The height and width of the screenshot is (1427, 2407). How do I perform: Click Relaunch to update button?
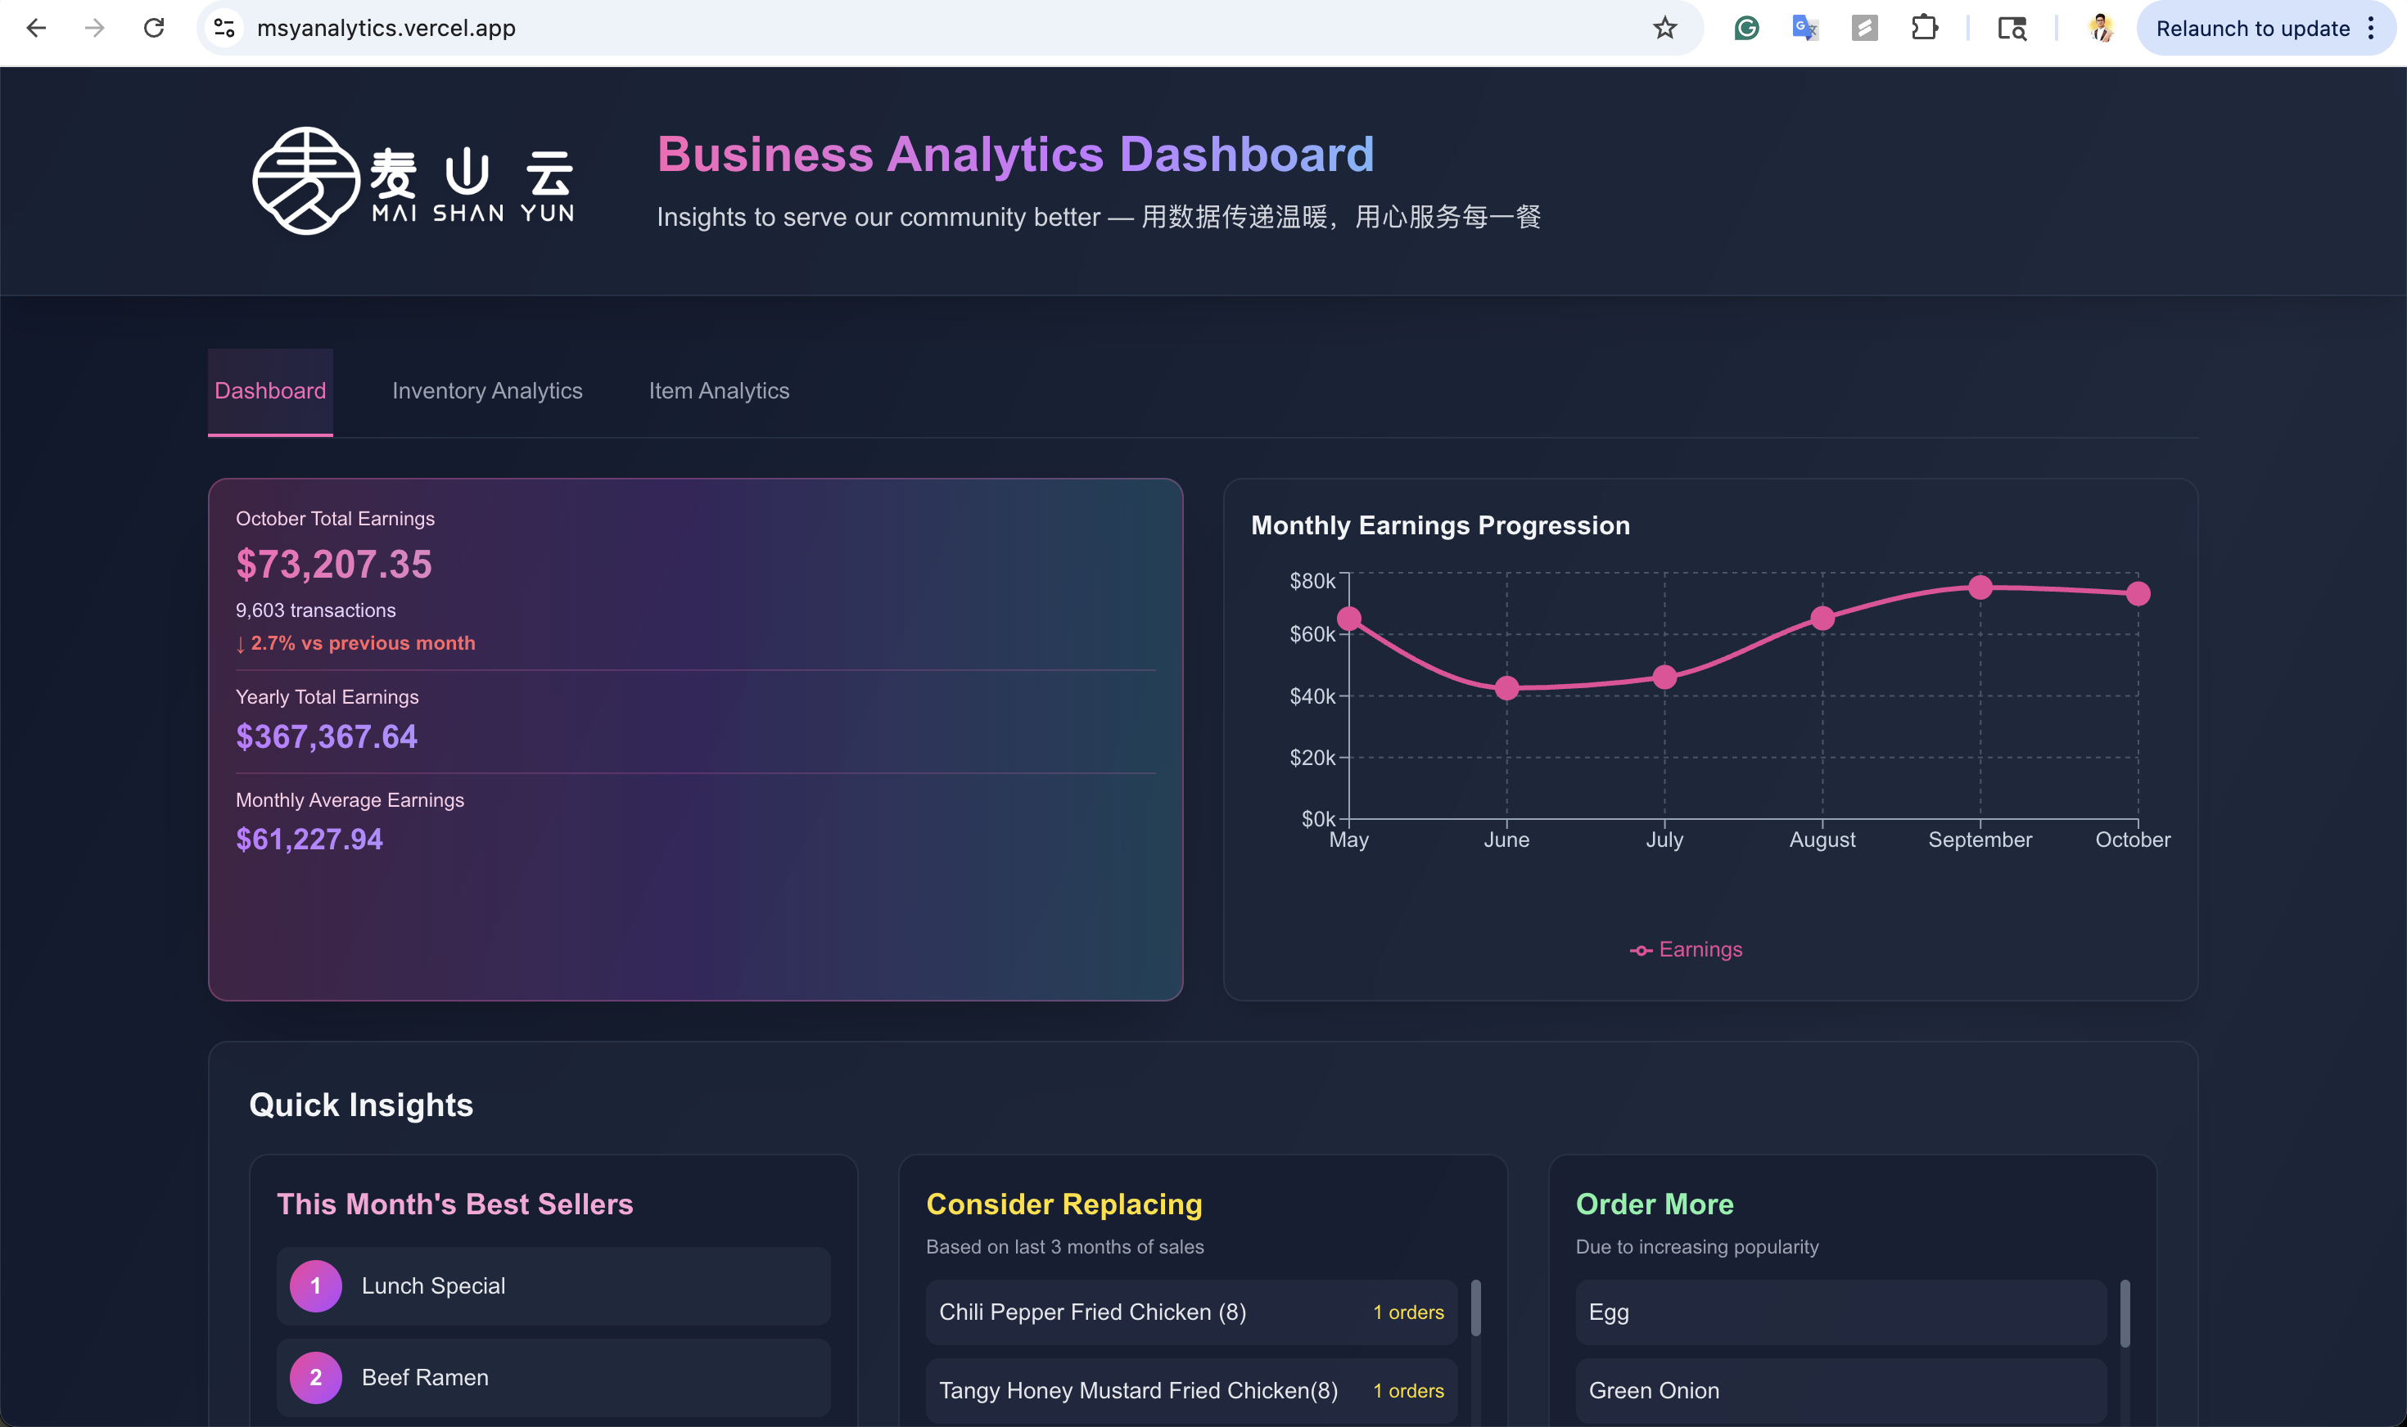point(2251,28)
